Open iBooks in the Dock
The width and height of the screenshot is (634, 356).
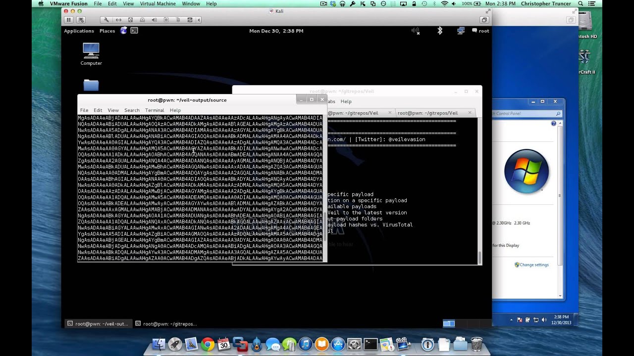322,344
